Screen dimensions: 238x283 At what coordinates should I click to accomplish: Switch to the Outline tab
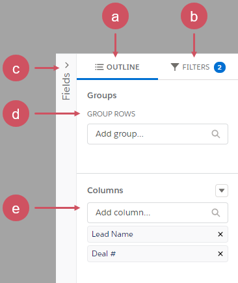[117, 67]
